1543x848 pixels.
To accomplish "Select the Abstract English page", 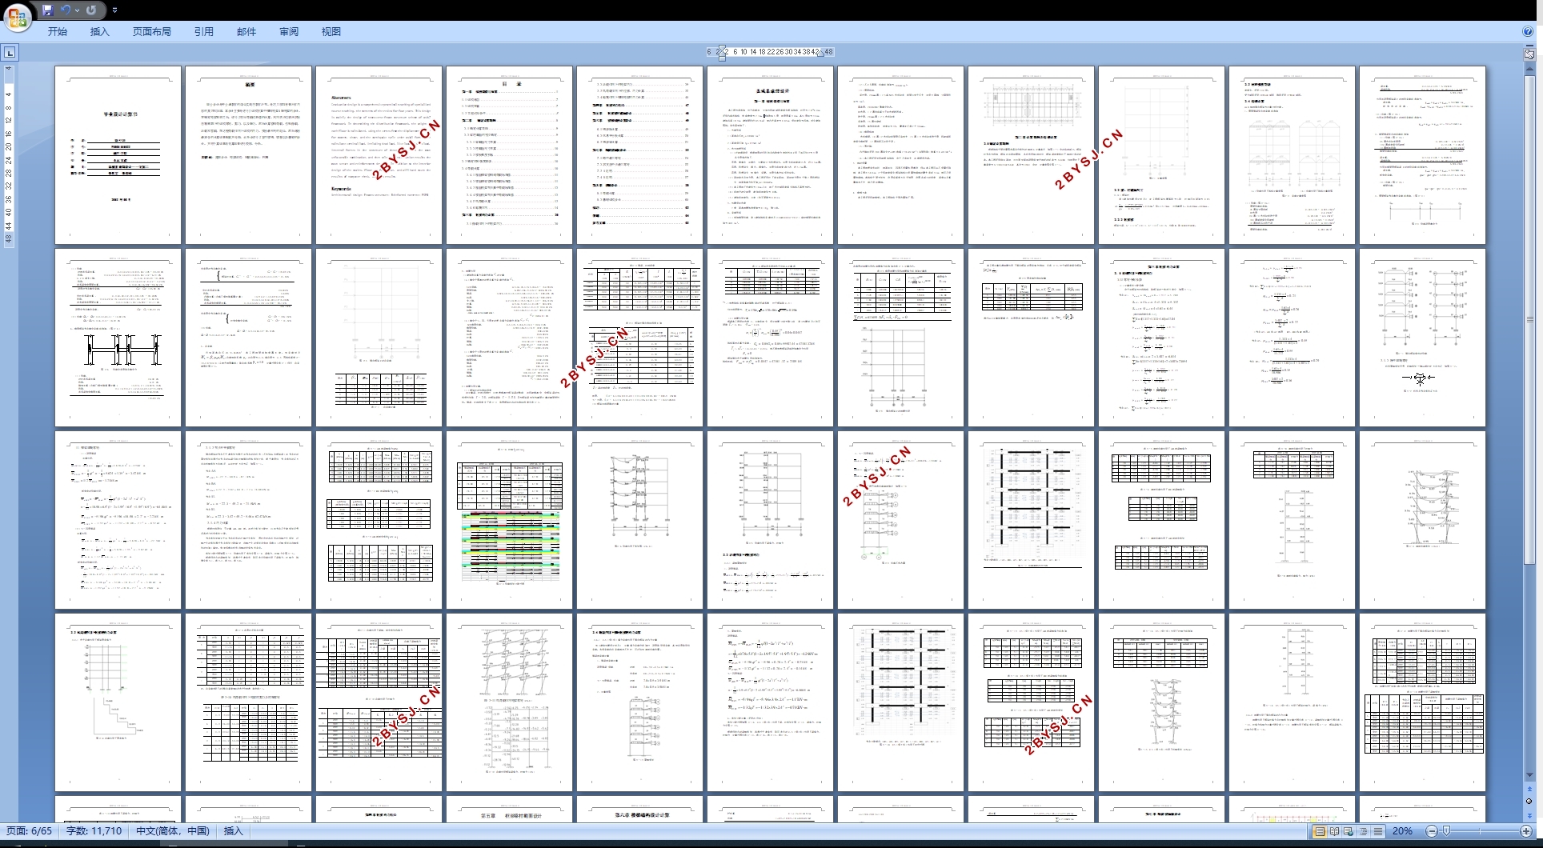I will pyautogui.click(x=379, y=155).
